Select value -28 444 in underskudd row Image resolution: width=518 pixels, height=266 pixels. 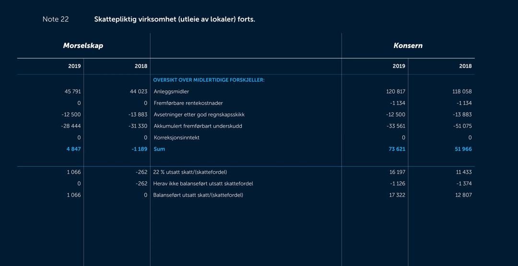(x=71, y=126)
